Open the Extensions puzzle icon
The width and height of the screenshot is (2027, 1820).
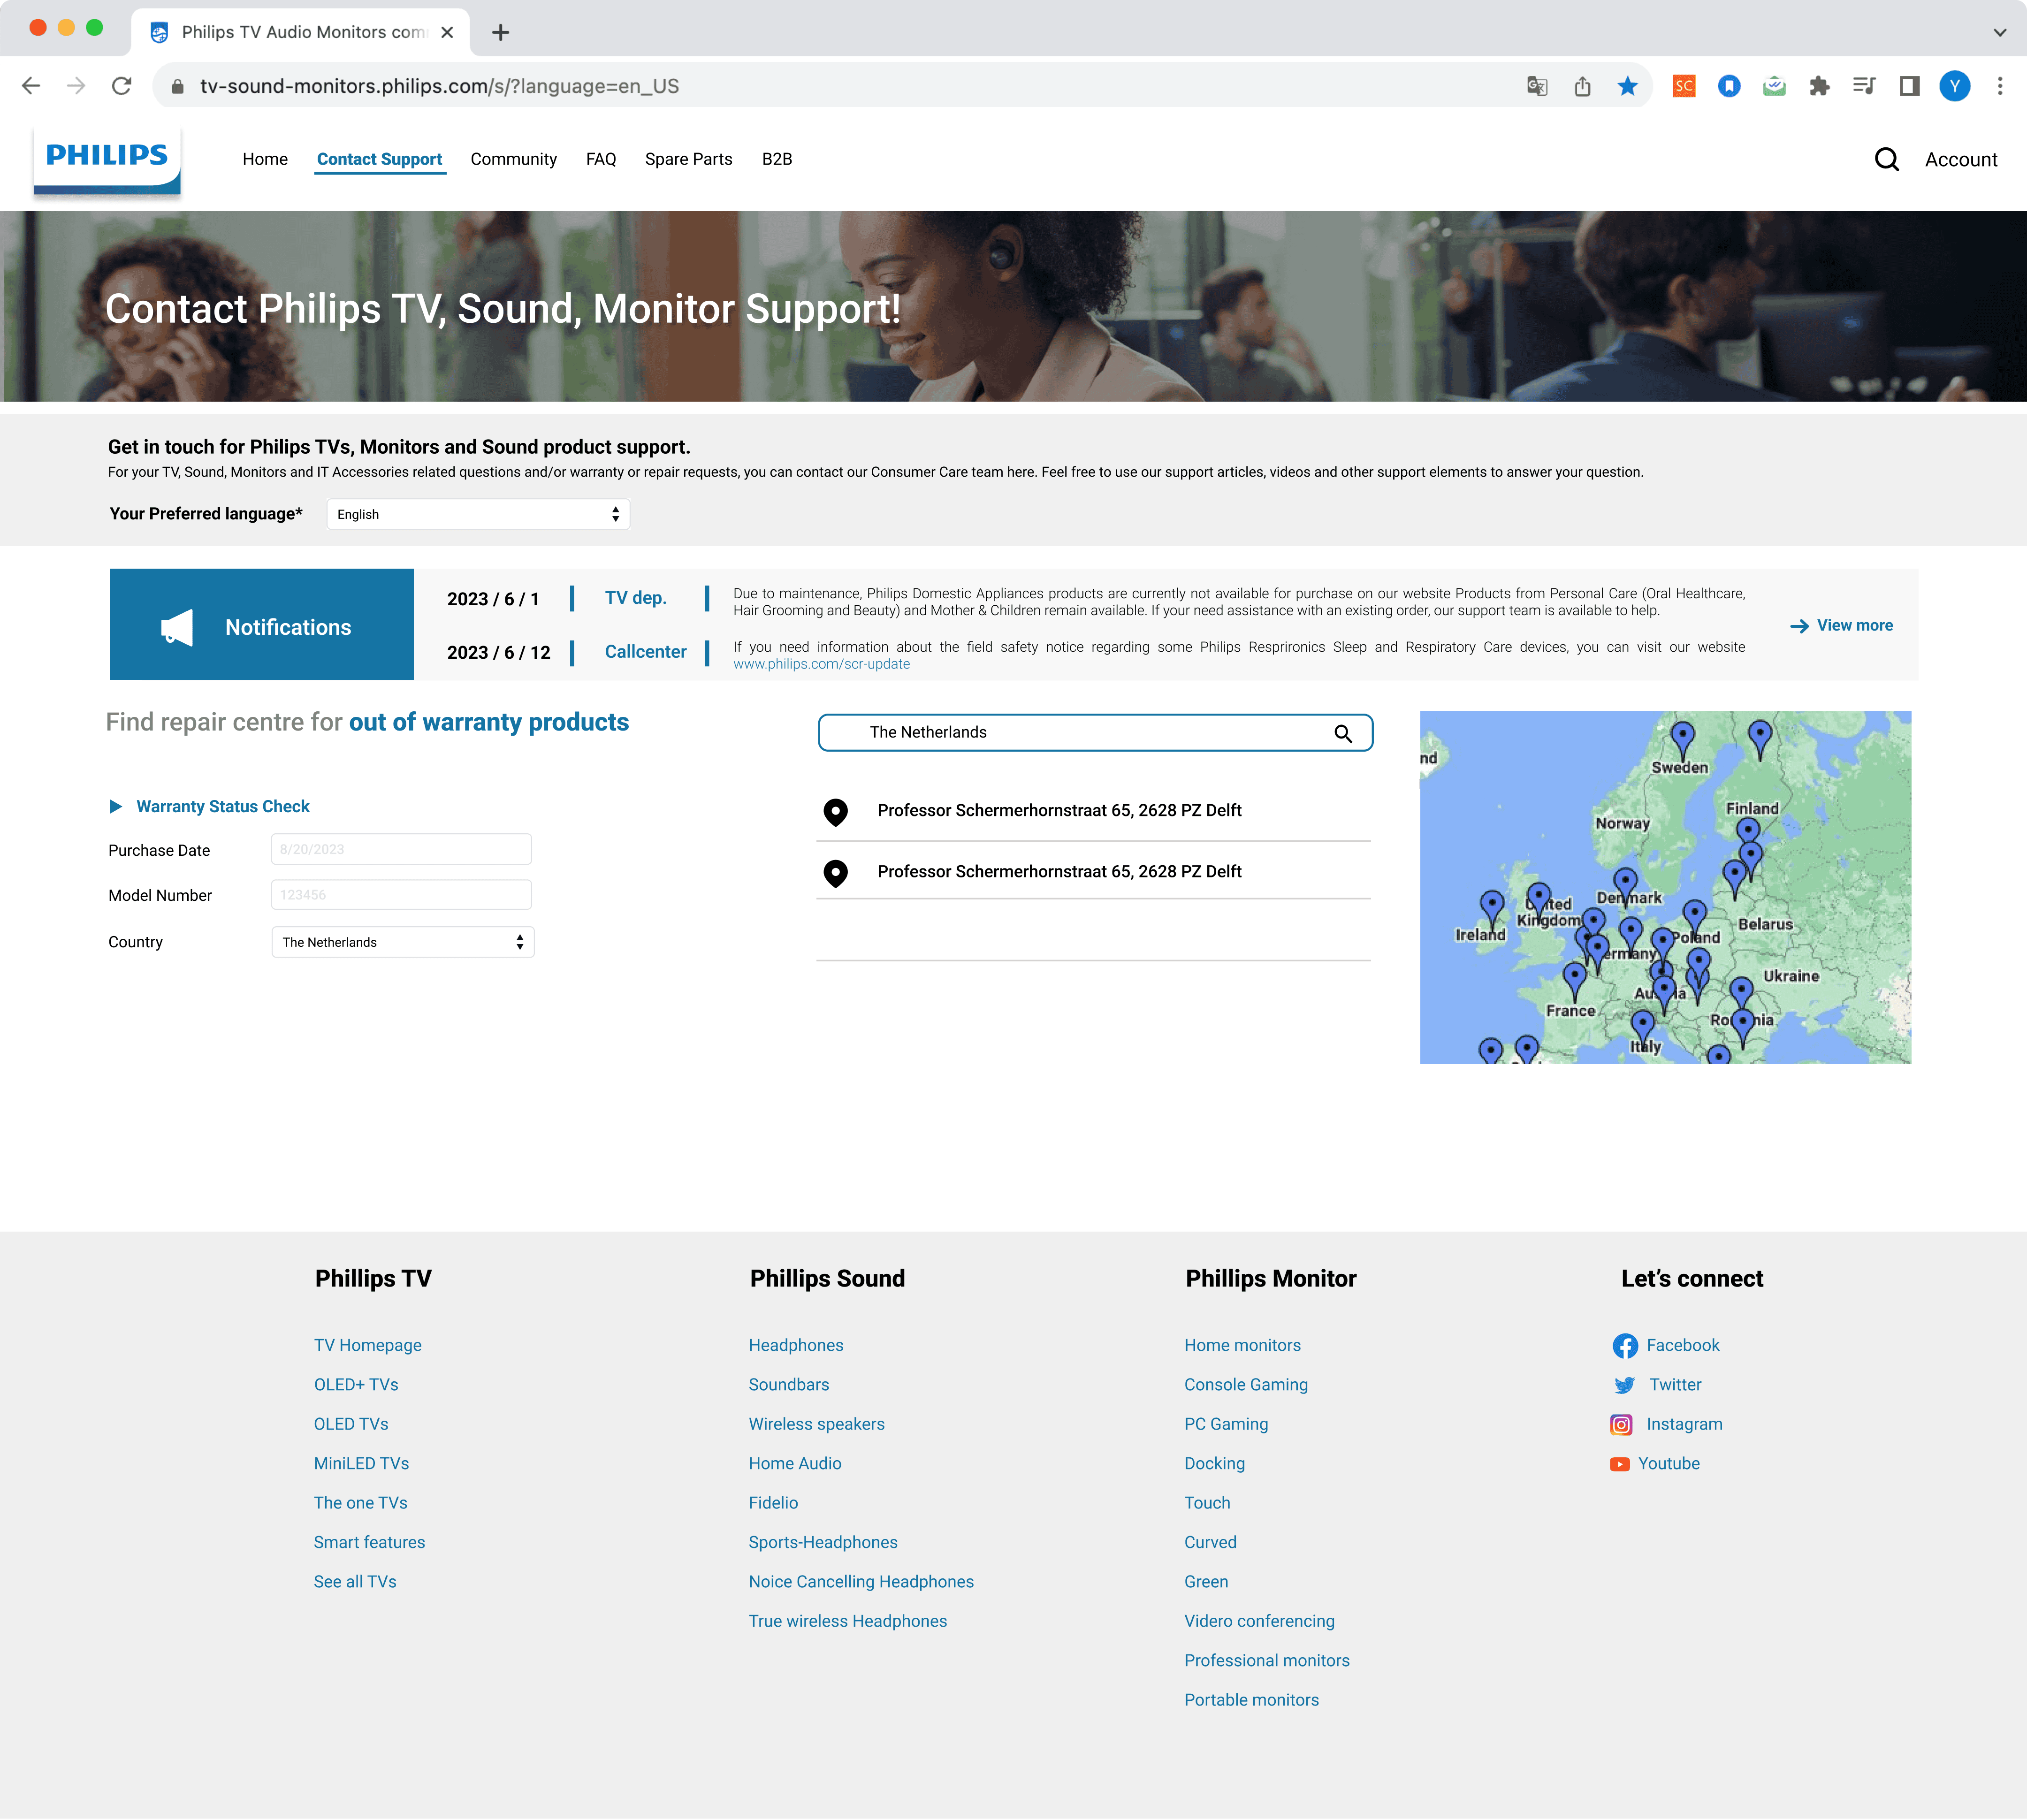(x=1819, y=86)
